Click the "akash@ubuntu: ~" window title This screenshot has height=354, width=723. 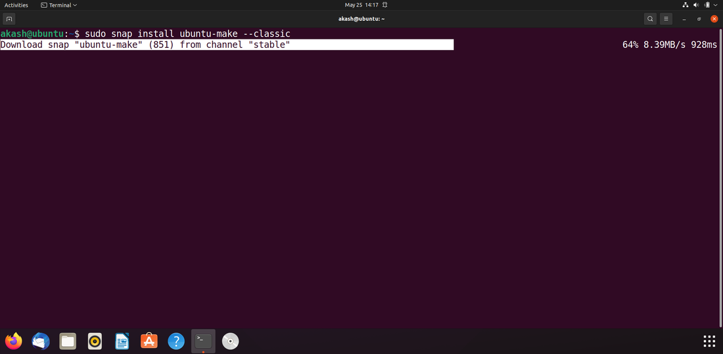361,19
